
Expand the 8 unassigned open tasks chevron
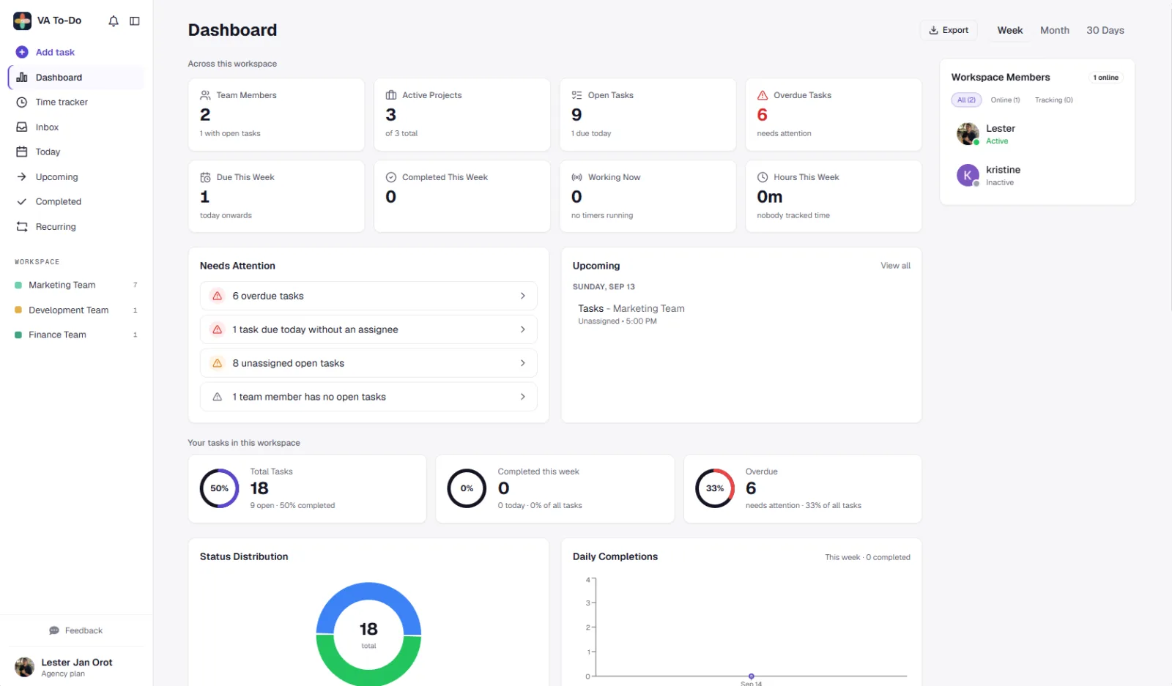523,363
